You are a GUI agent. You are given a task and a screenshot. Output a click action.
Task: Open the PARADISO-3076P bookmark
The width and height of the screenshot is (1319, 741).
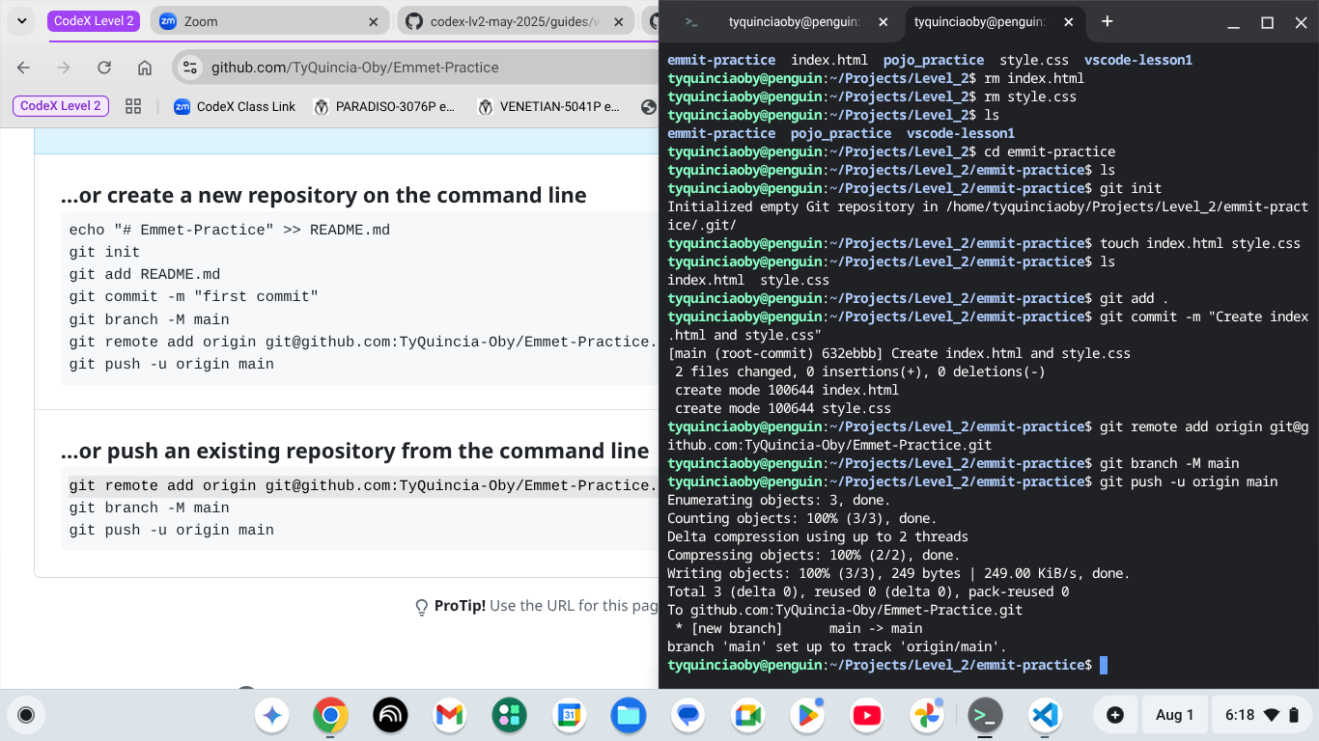click(x=384, y=106)
